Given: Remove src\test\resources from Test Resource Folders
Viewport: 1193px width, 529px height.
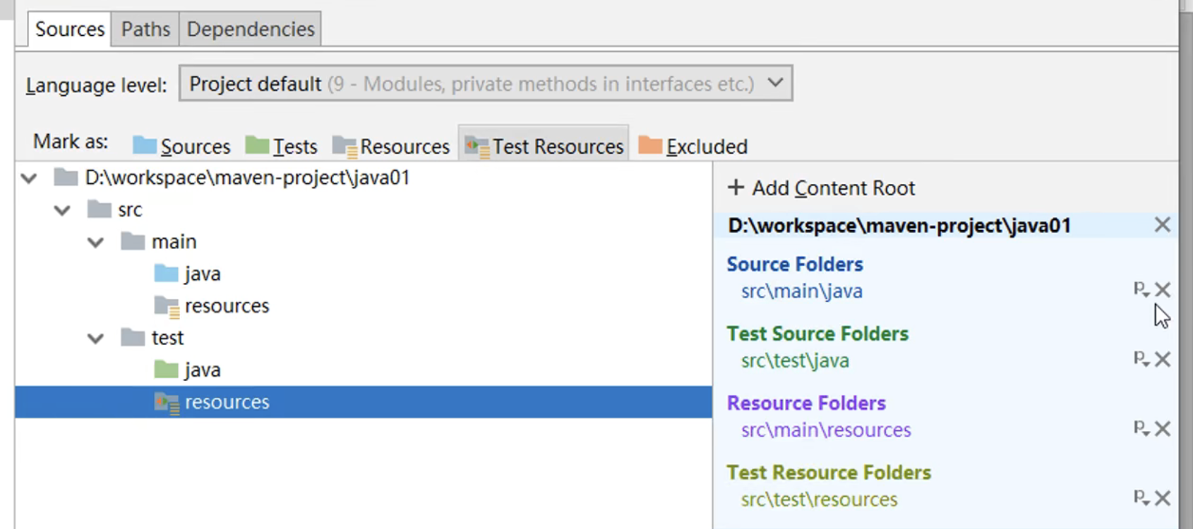Looking at the screenshot, I should 1163,499.
